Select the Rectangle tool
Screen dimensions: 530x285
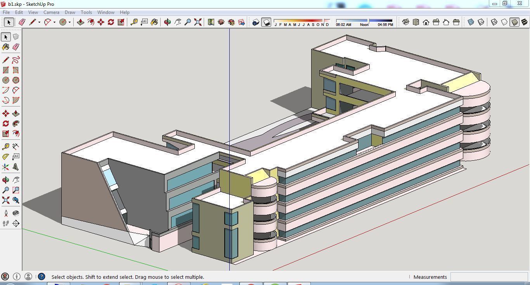6,70
